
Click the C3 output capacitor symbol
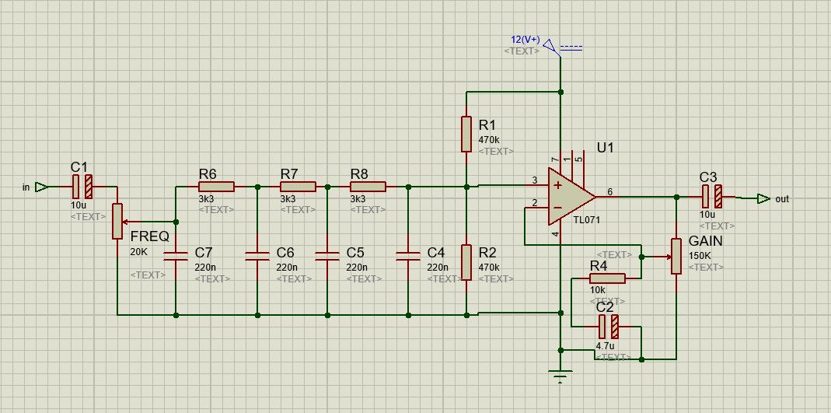click(x=711, y=198)
